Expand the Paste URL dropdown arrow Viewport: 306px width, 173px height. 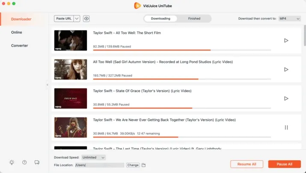tap(77, 19)
